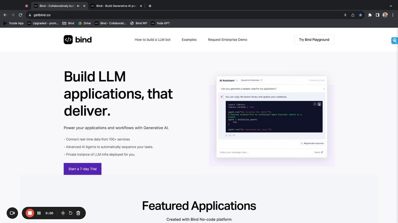Click the thumbs down icon below the code
This screenshot has height=223, width=398.
pos(234,135)
